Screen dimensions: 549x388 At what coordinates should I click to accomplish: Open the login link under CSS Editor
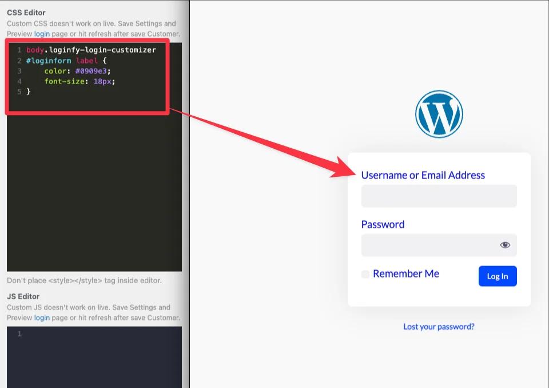[x=42, y=34]
